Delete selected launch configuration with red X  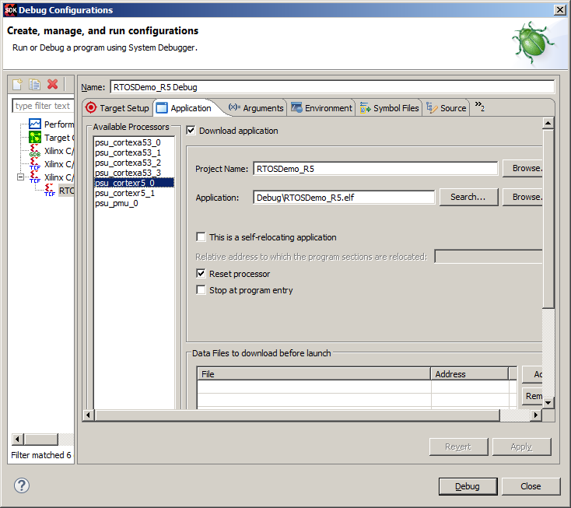[x=53, y=84]
